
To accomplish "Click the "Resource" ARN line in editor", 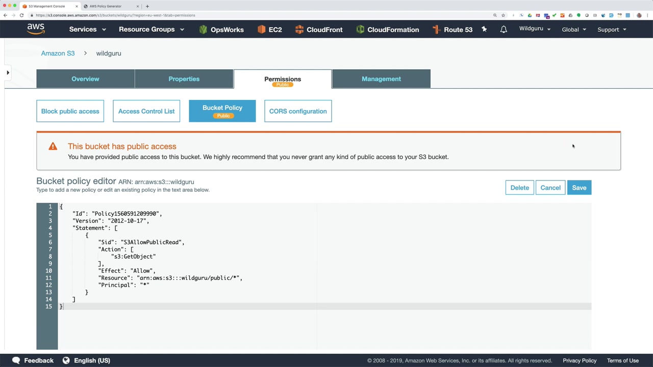I will tap(170, 278).
